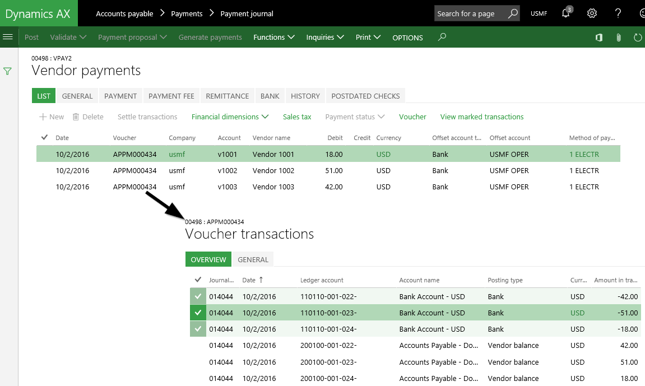Click View marked transactions link

click(x=481, y=117)
